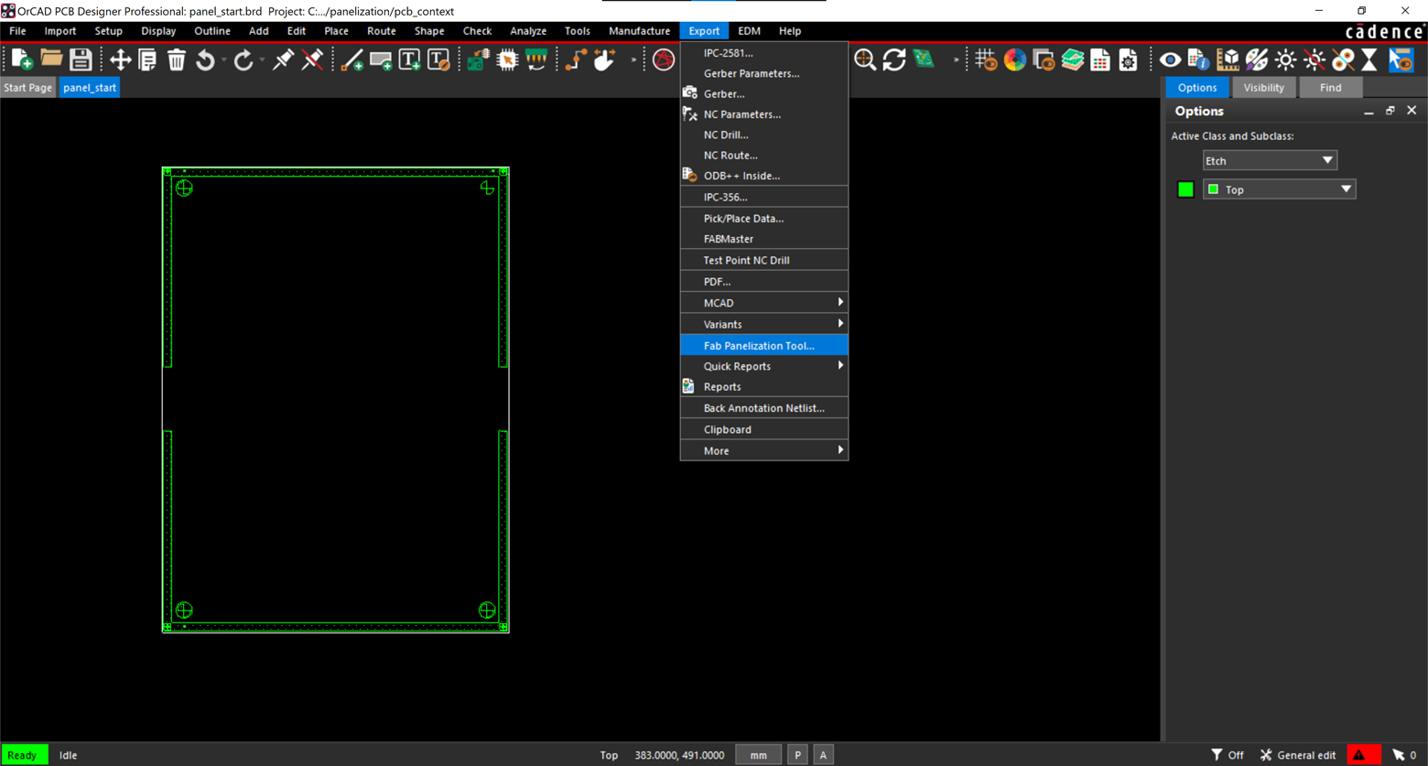Click the mm units button in status bar

(x=758, y=755)
